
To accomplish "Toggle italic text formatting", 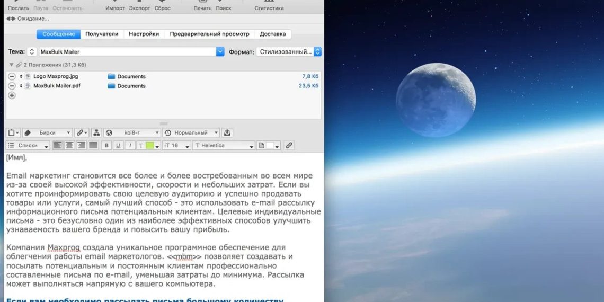I will pos(129,146).
